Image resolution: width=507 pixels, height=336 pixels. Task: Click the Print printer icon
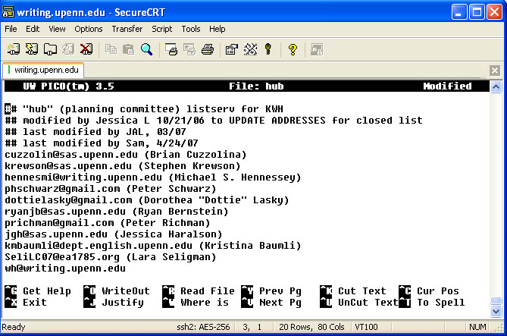click(x=208, y=49)
